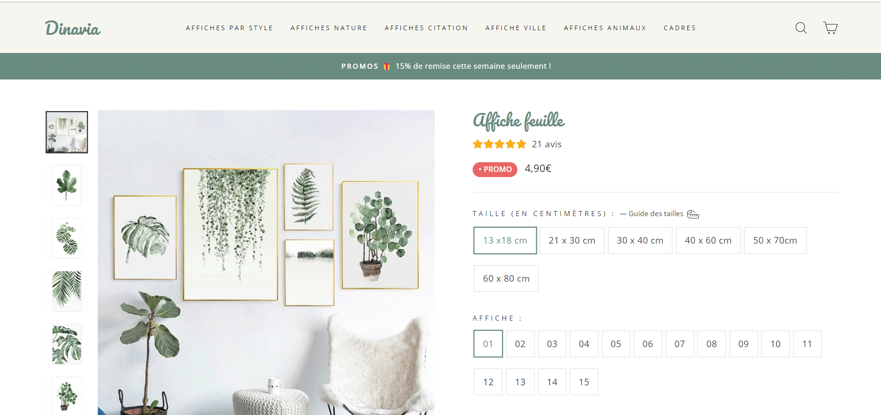
Task: Go to the Cadres menu item
Action: point(680,28)
